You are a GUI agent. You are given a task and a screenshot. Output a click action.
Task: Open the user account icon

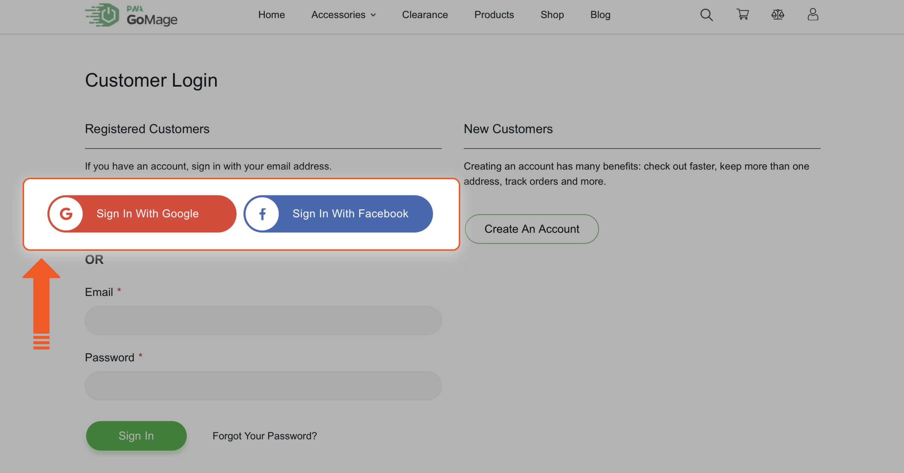click(x=813, y=14)
